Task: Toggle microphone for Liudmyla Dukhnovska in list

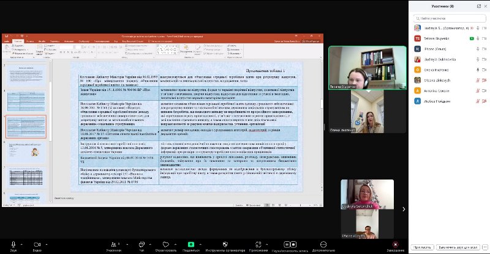Action: (478, 59)
